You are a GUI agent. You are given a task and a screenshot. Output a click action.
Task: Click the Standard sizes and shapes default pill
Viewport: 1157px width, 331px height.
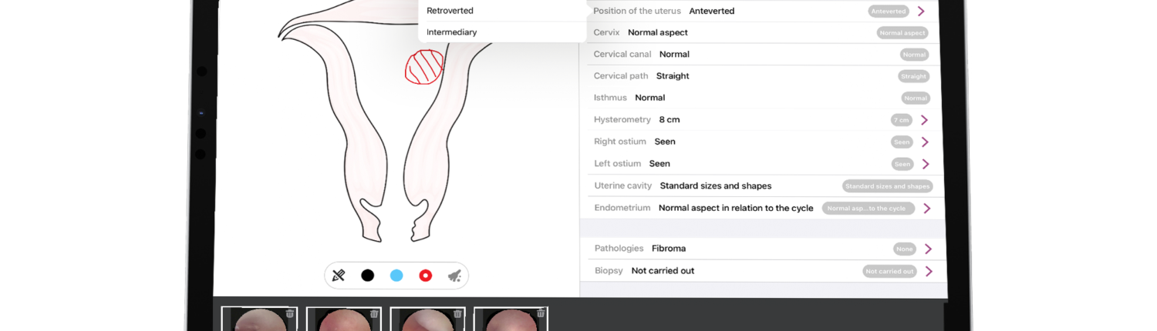point(888,186)
